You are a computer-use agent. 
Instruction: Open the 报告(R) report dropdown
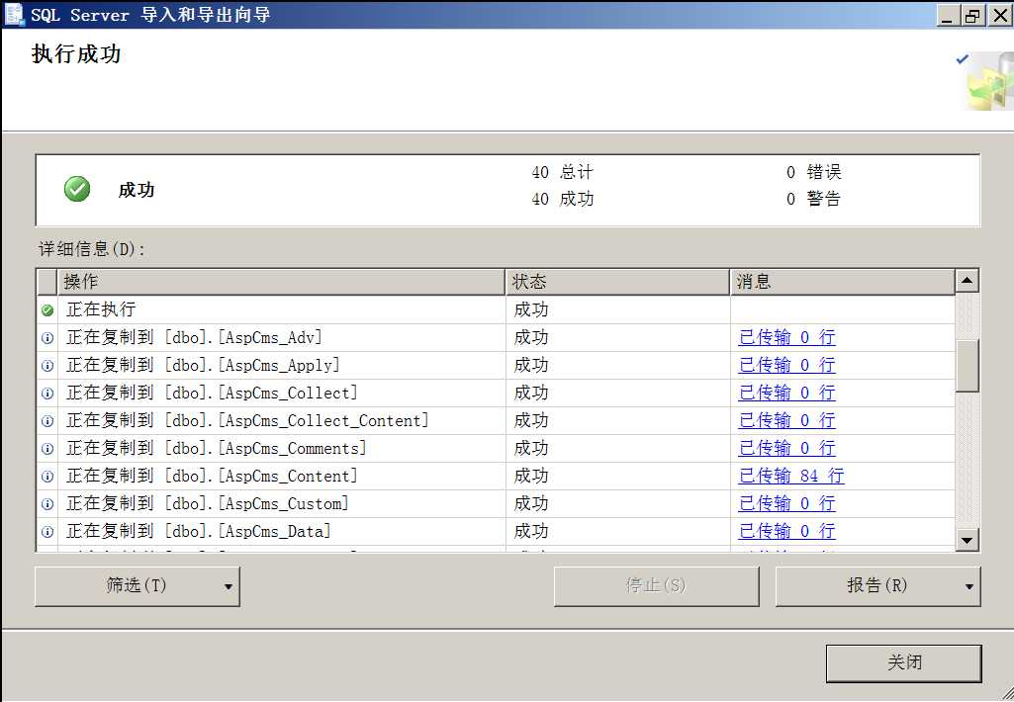(x=878, y=586)
